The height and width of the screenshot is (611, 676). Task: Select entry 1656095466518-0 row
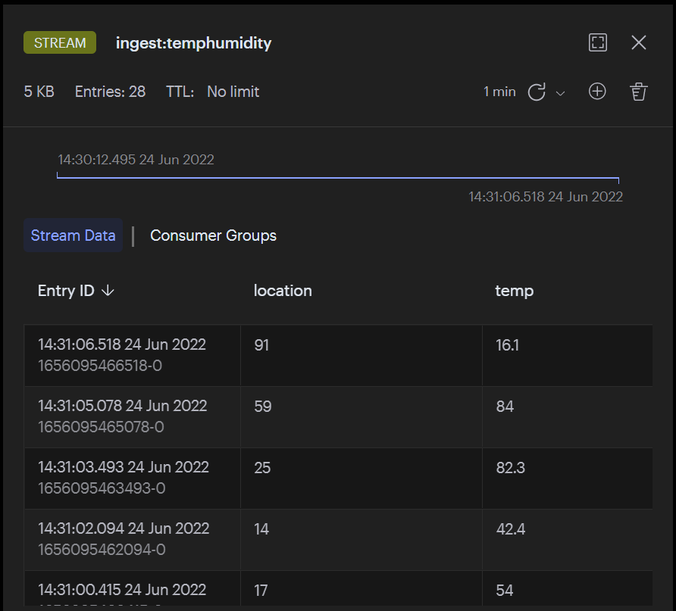click(x=132, y=355)
